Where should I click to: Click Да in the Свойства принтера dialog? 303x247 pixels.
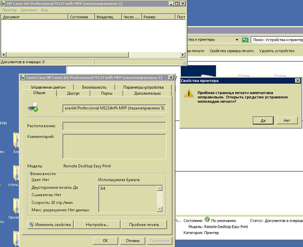[263, 121]
